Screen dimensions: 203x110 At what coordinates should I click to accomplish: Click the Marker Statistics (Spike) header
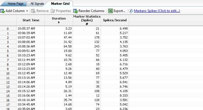click(x=87, y=20)
